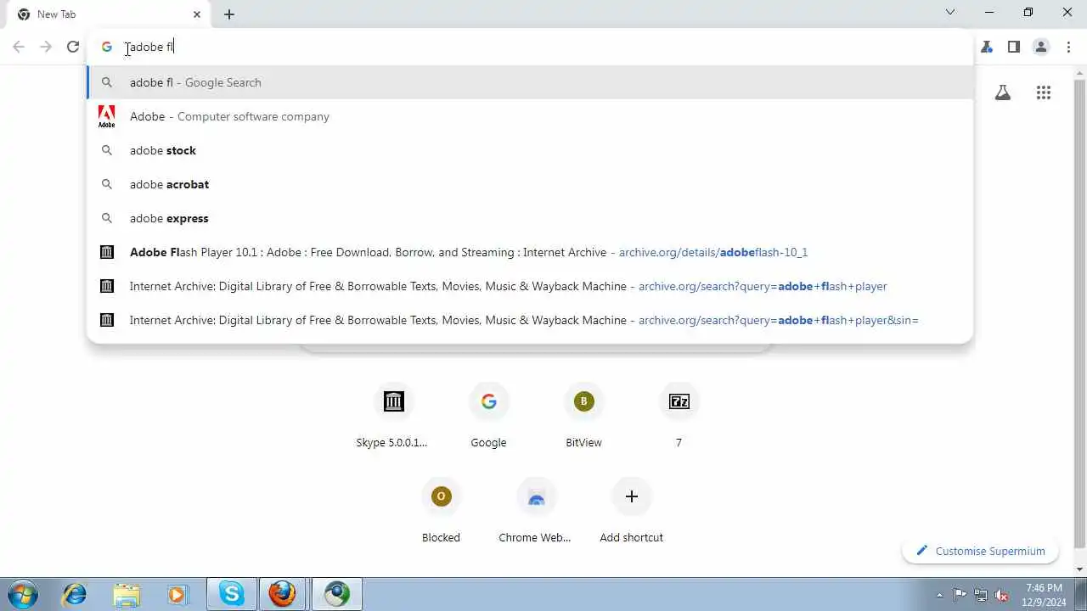Image resolution: width=1087 pixels, height=611 pixels.
Task: Open Firefox from the taskbar
Action: pyautogui.click(x=283, y=594)
